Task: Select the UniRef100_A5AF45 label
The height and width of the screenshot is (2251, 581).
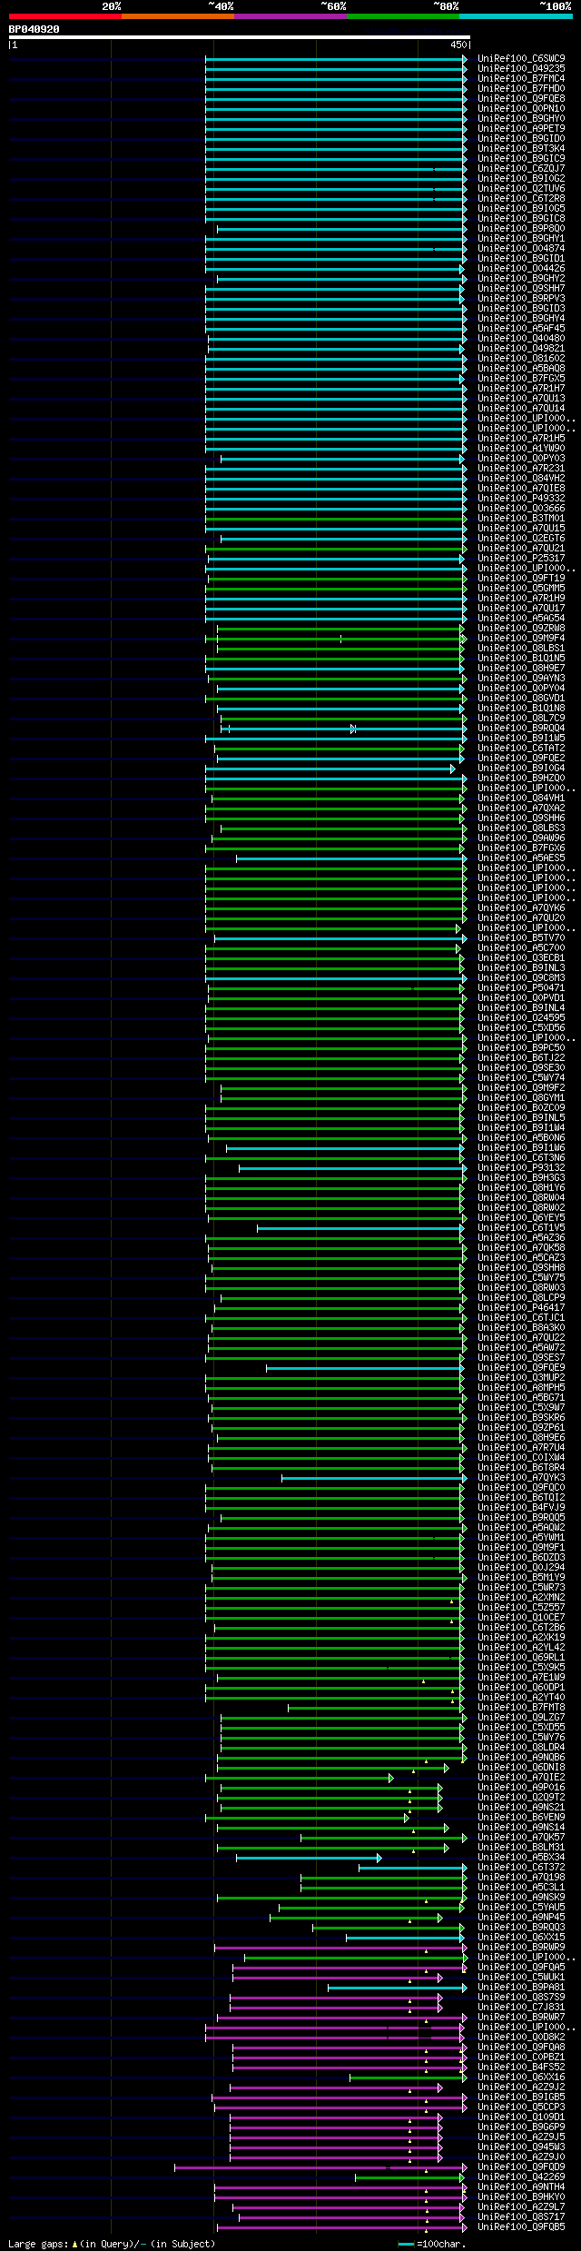Action: pyautogui.click(x=521, y=328)
